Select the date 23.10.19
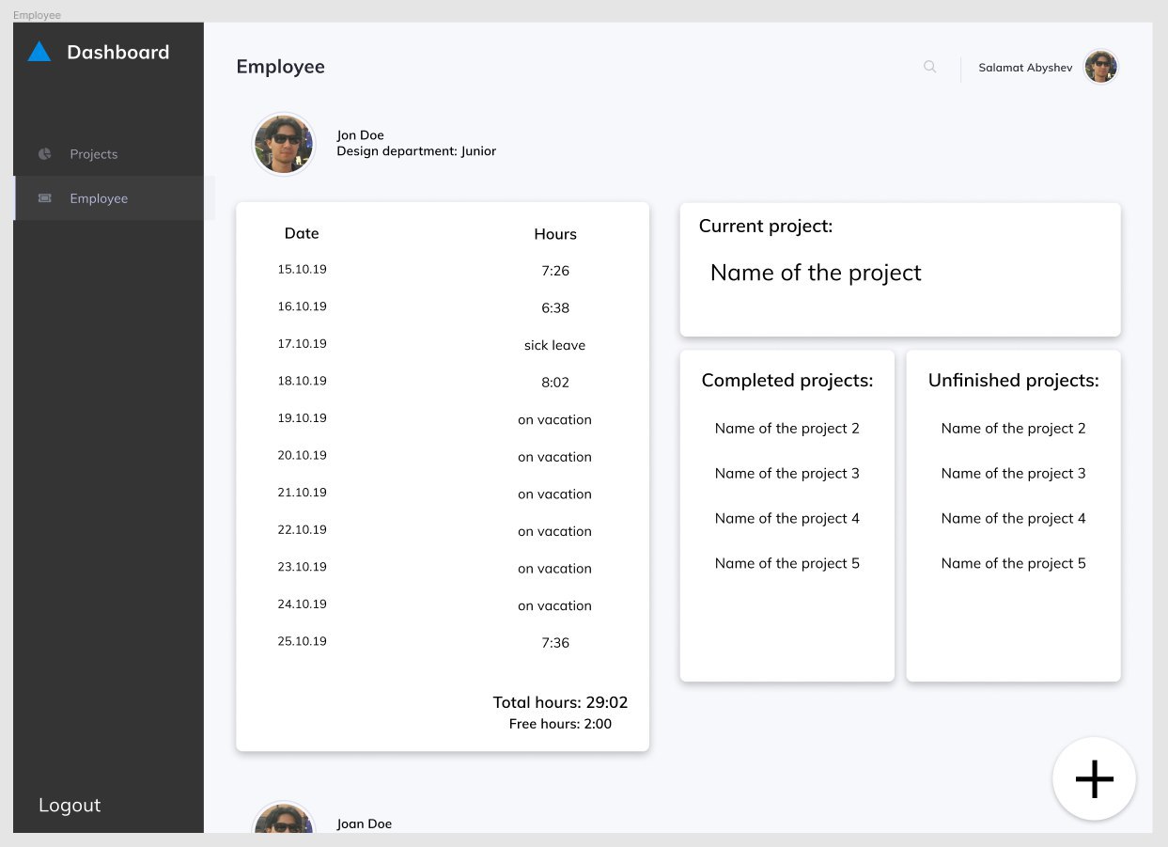The height and width of the screenshot is (847, 1168). tap(303, 567)
